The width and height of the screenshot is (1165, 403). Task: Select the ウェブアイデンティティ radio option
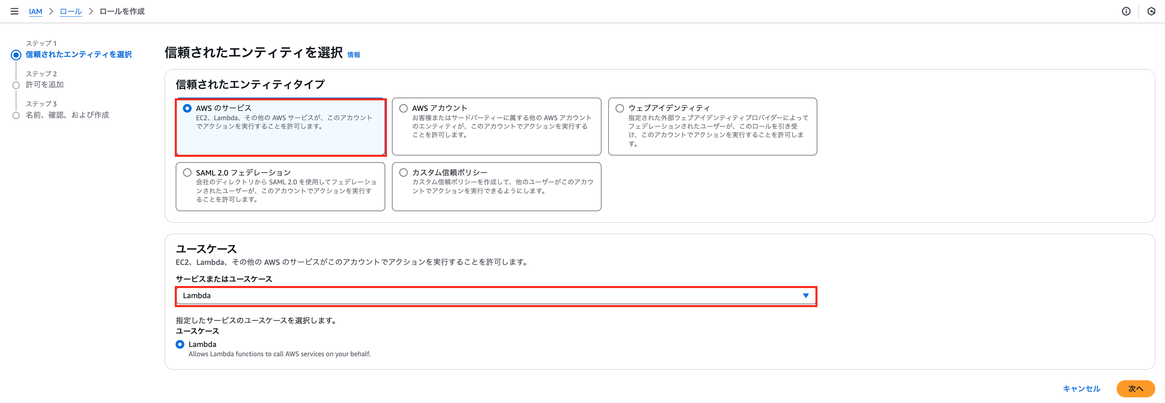[x=619, y=108]
